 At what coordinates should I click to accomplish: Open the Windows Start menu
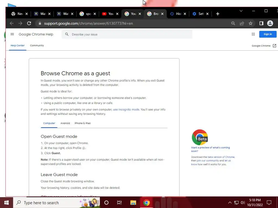pyautogui.click(x=7, y=203)
